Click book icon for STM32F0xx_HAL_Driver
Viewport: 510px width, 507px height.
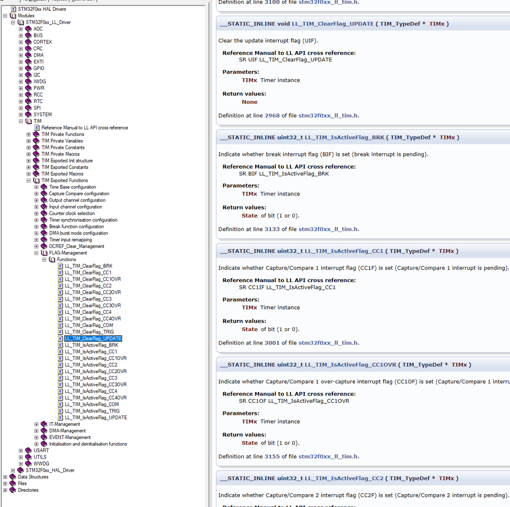click(20, 470)
